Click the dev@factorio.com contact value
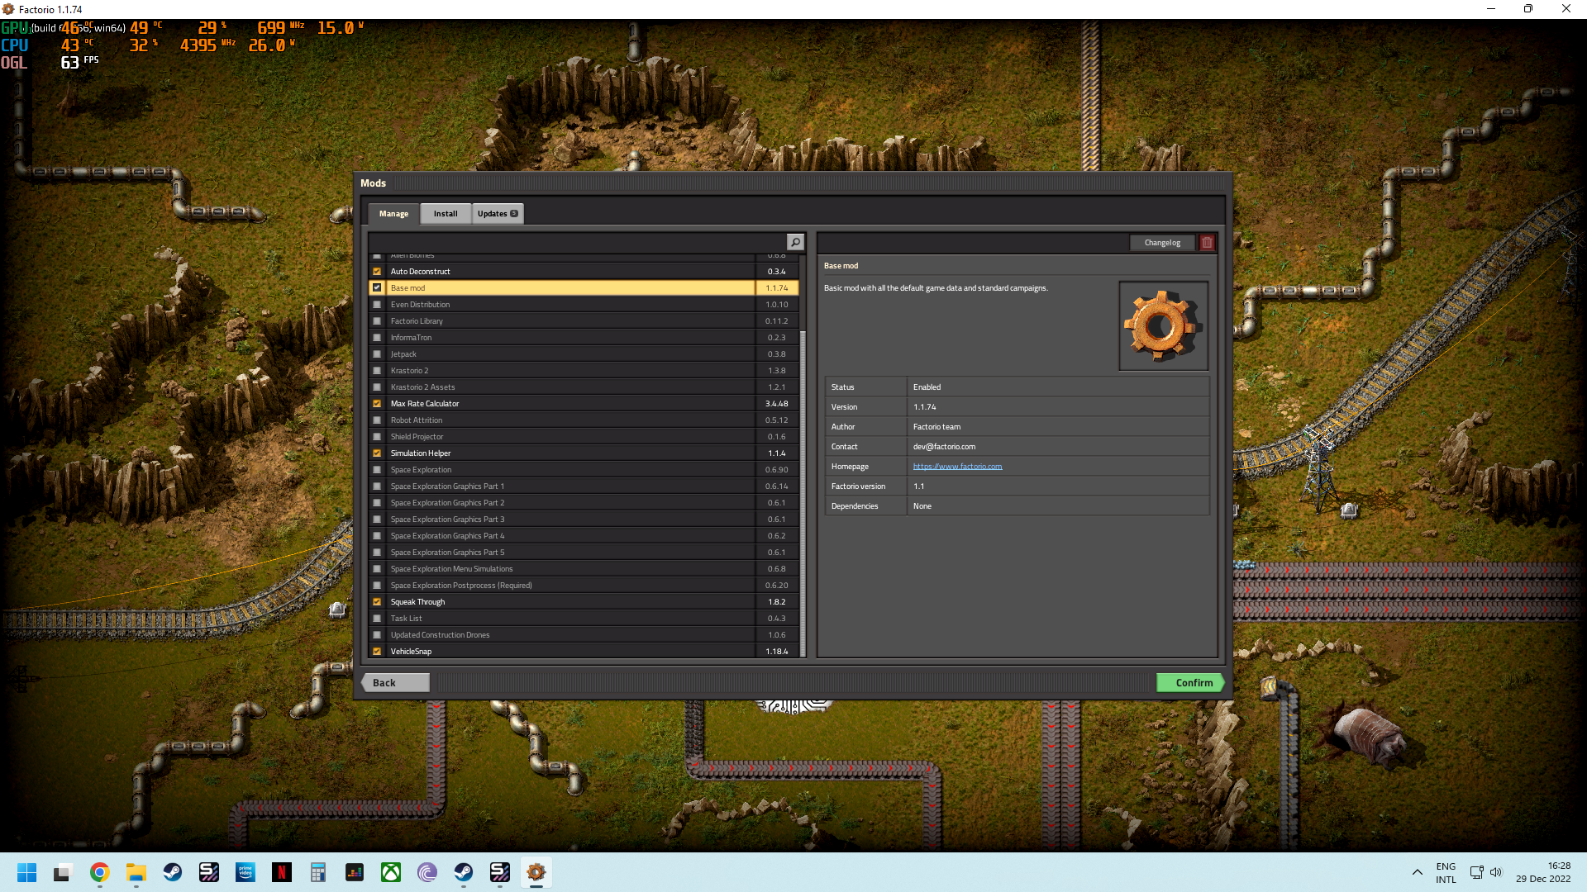Viewport: 1587px width, 892px height. 944,447
